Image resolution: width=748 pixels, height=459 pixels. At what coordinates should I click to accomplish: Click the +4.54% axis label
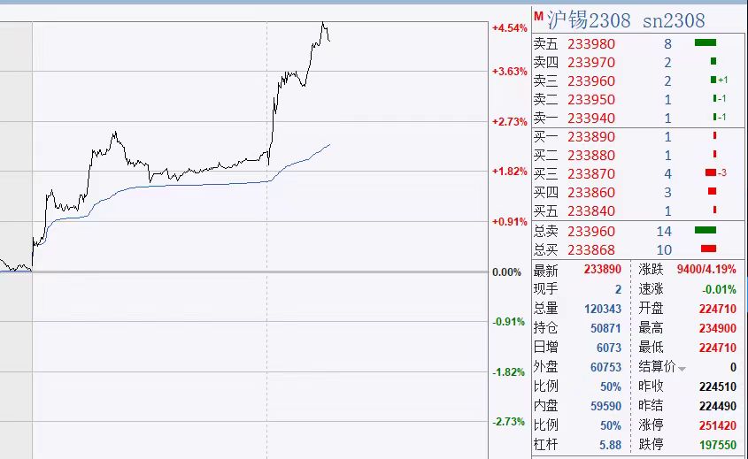pos(508,28)
